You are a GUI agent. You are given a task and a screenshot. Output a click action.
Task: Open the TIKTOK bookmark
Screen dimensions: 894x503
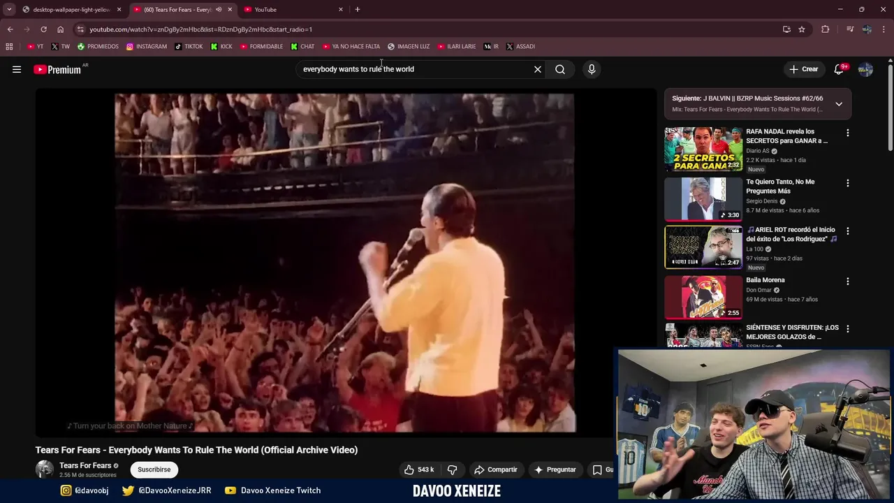(189, 47)
